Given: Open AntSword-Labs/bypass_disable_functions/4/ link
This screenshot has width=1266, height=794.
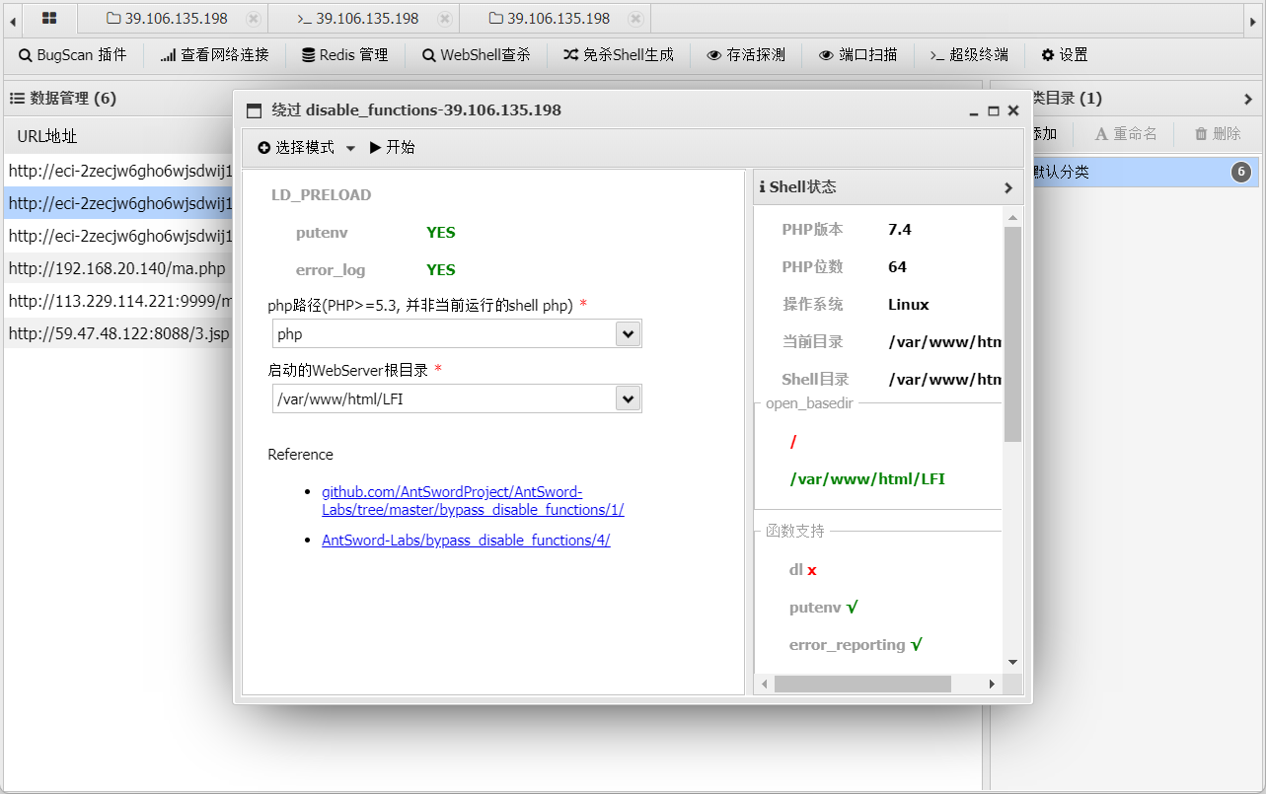Looking at the screenshot, I should click(x=466, y=541).
